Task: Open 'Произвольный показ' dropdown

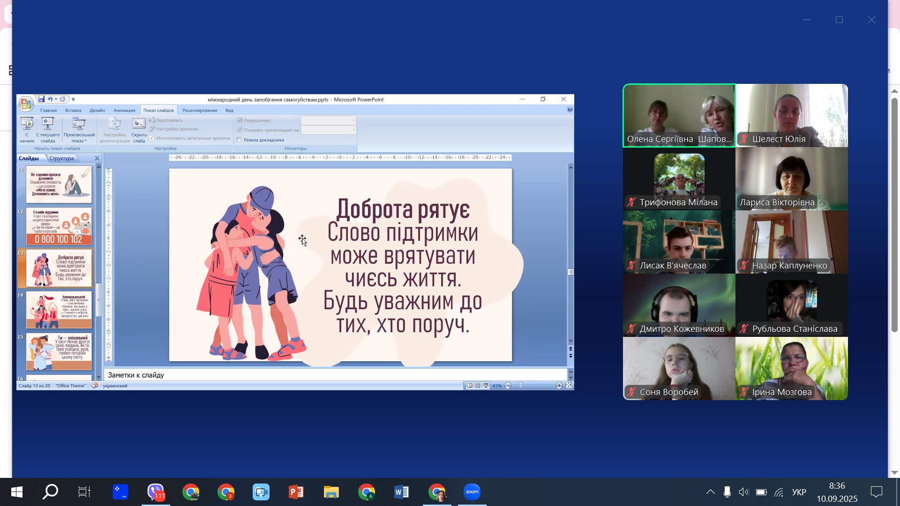Action: [79, 131]
